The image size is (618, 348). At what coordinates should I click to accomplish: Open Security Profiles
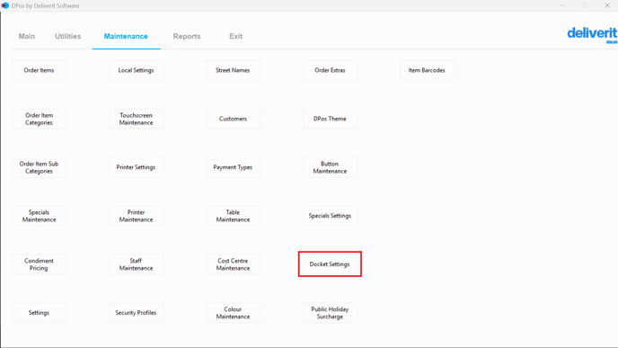click(136, 313)
